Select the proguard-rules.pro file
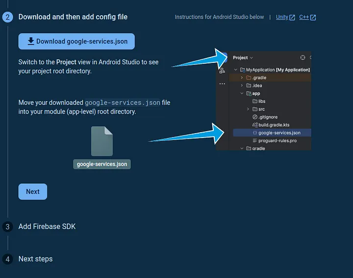This screenshot has width=353, height=278. pyautogui.click(x=275, y=140)
